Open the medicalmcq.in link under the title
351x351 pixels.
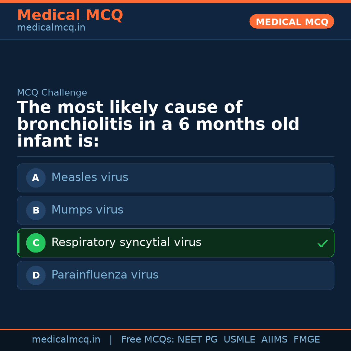point(51,28)
